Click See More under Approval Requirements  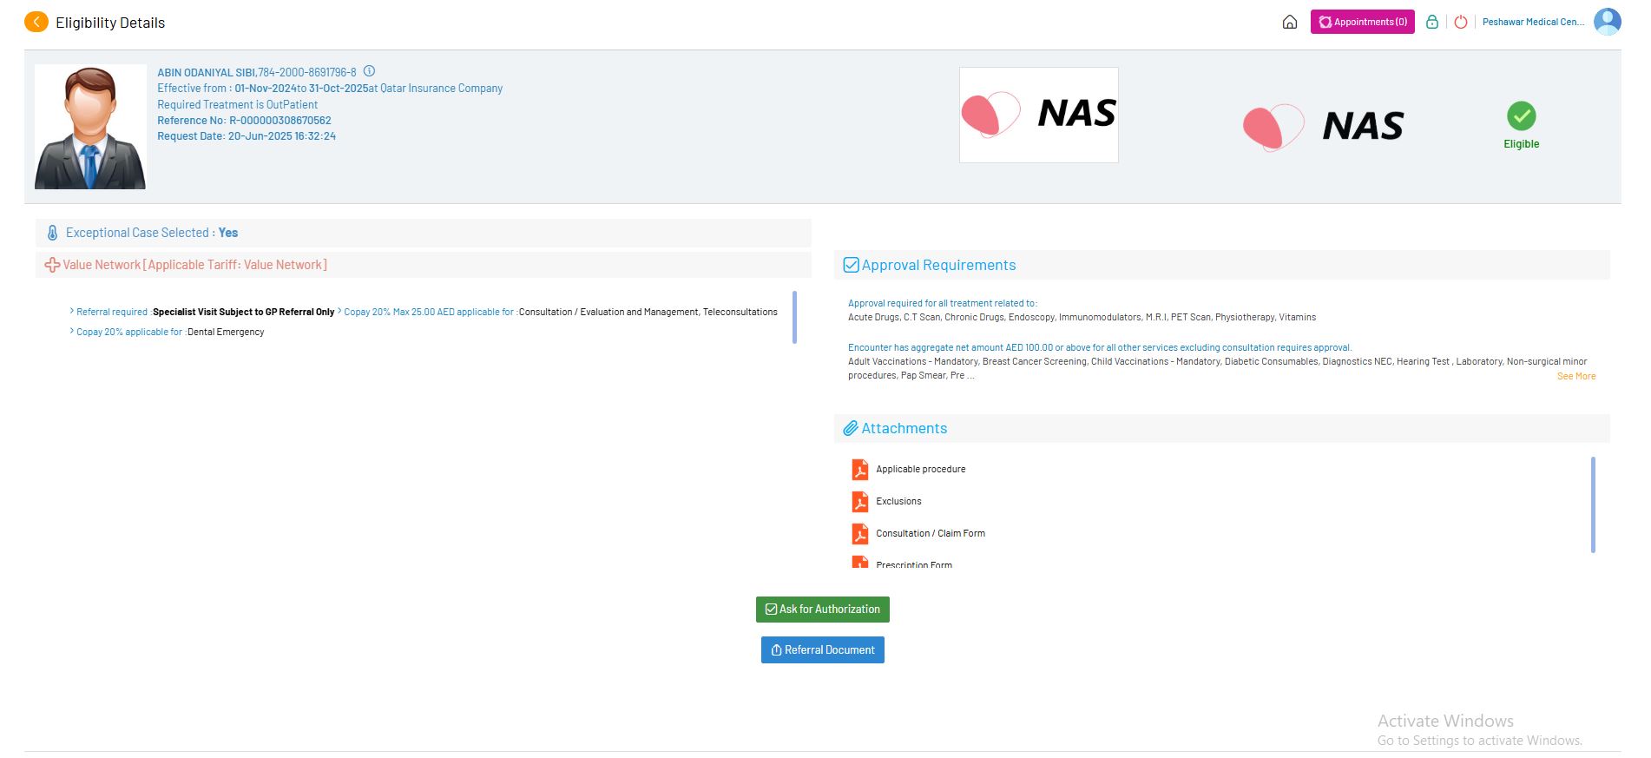coord(1576,376)
